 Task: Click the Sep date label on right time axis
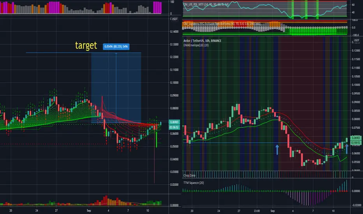coord(273,211)
